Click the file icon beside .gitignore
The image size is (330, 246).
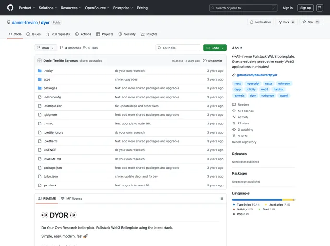[x=39, y=115]
